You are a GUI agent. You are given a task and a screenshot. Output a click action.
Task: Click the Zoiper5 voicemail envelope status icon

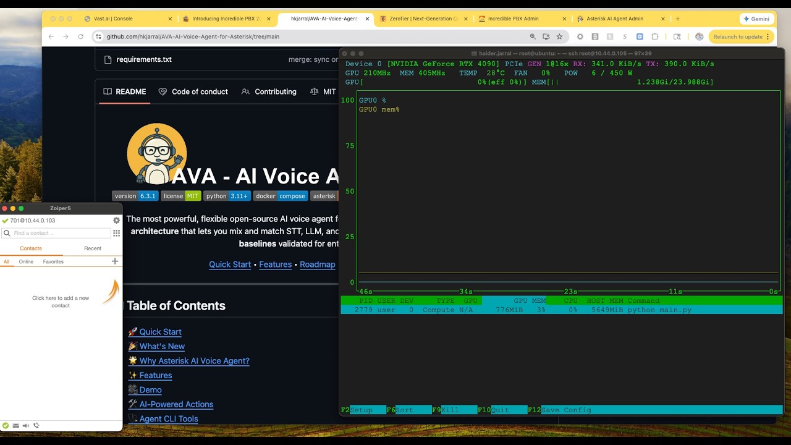click(x=15, y=425)
